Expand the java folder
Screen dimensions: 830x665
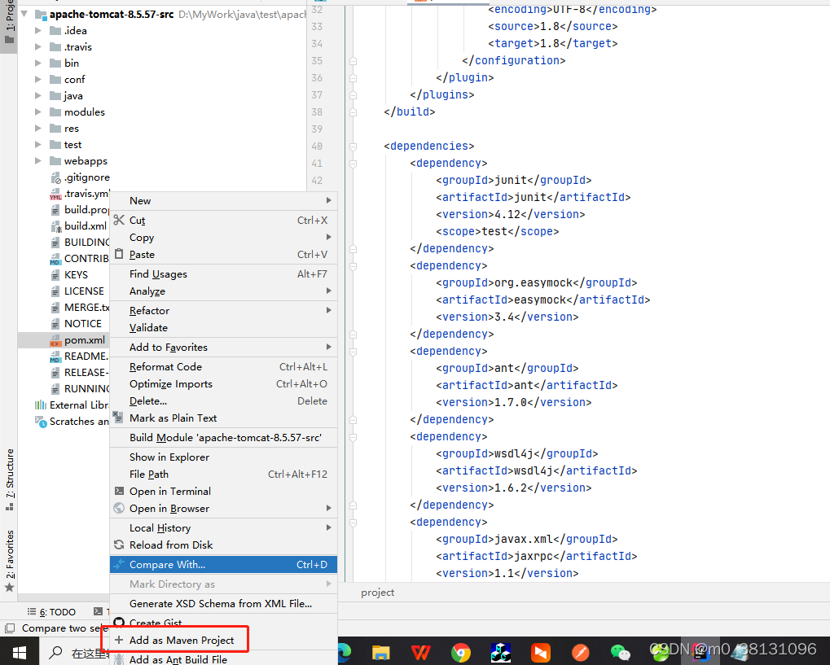pos(38,96)
